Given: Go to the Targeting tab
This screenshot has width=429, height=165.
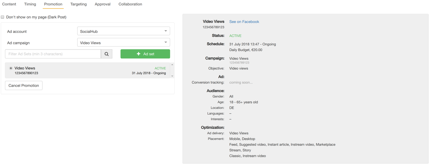Looking at the screenshot, I should (x=78, y=4).
